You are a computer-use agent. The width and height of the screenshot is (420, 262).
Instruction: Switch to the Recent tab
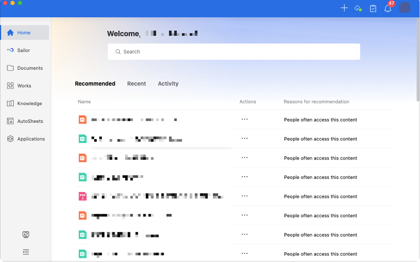tap(136, 84)
